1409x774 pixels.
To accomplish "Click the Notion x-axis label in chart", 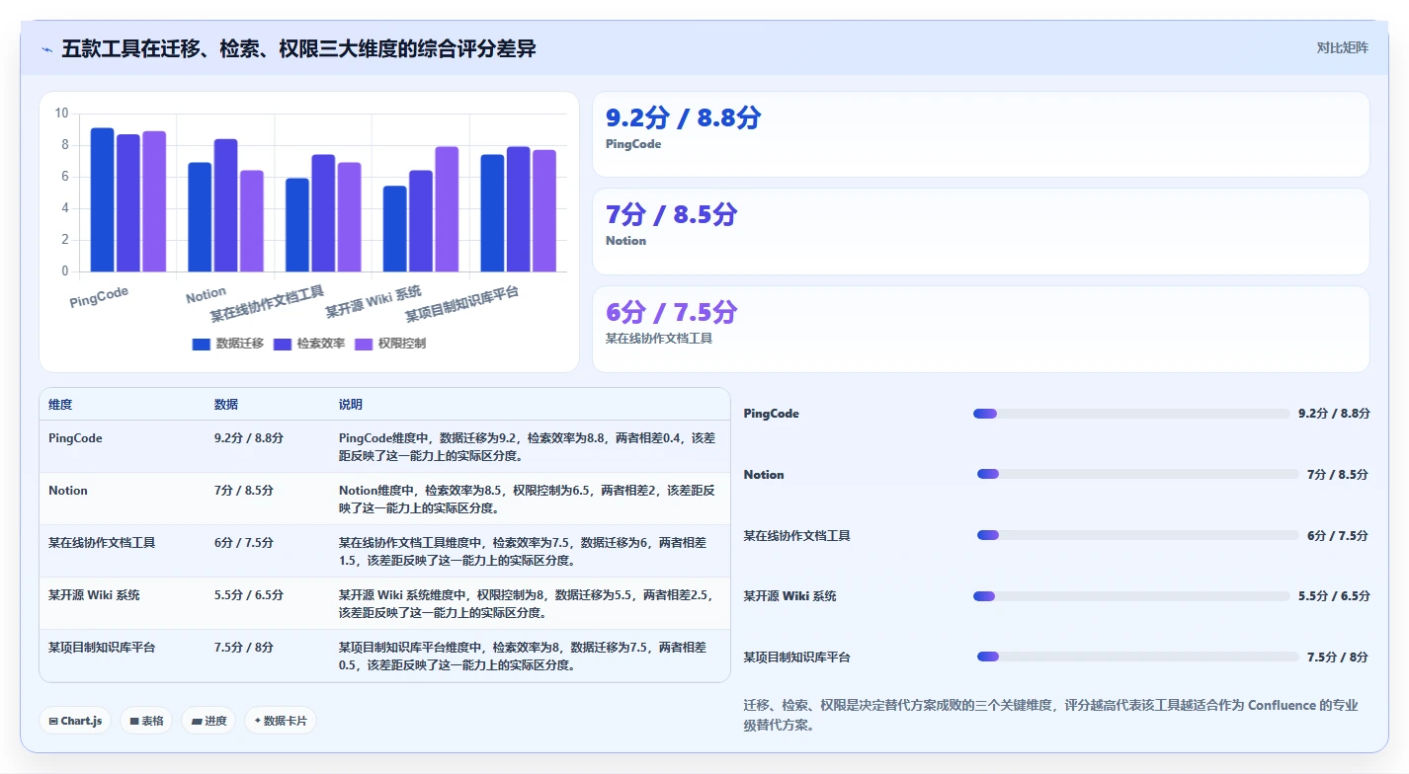I will click(206, 294).
